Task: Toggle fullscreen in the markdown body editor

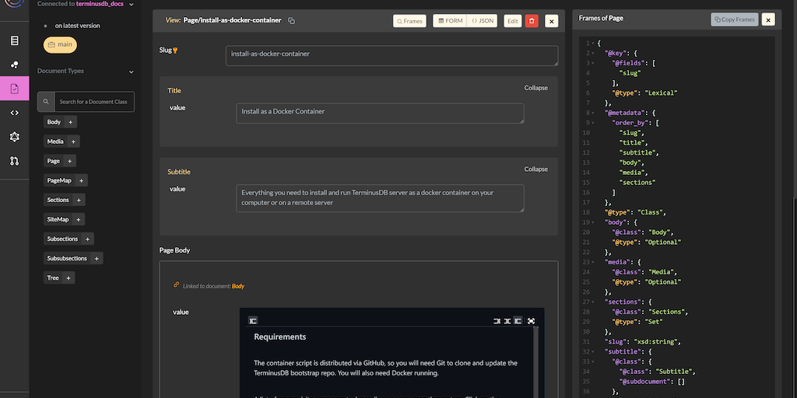Action: click(x=531, y=320)
